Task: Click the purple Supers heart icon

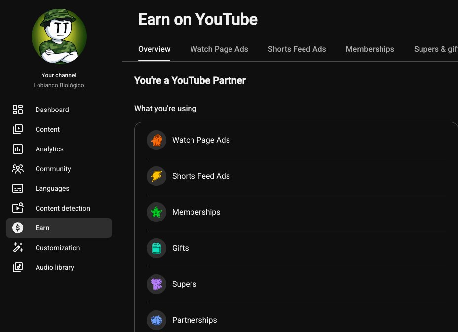Action: point(156,284)
